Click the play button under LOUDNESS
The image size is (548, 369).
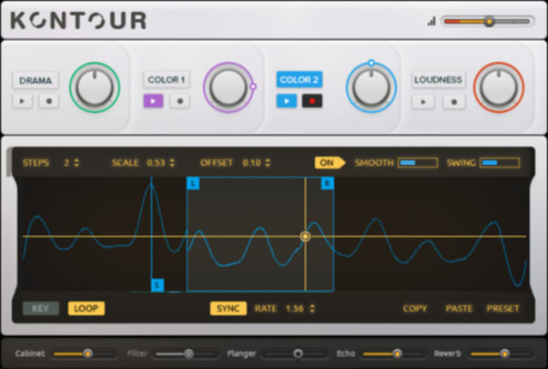click(423, 101)
